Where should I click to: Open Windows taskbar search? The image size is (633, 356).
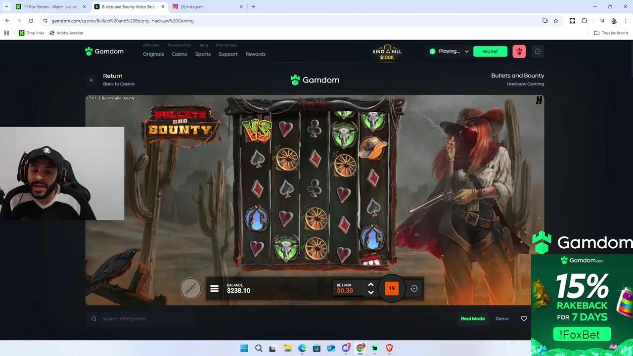tap(259, 348)
